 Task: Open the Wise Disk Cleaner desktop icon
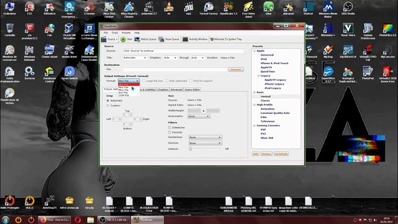click(109, 10)
